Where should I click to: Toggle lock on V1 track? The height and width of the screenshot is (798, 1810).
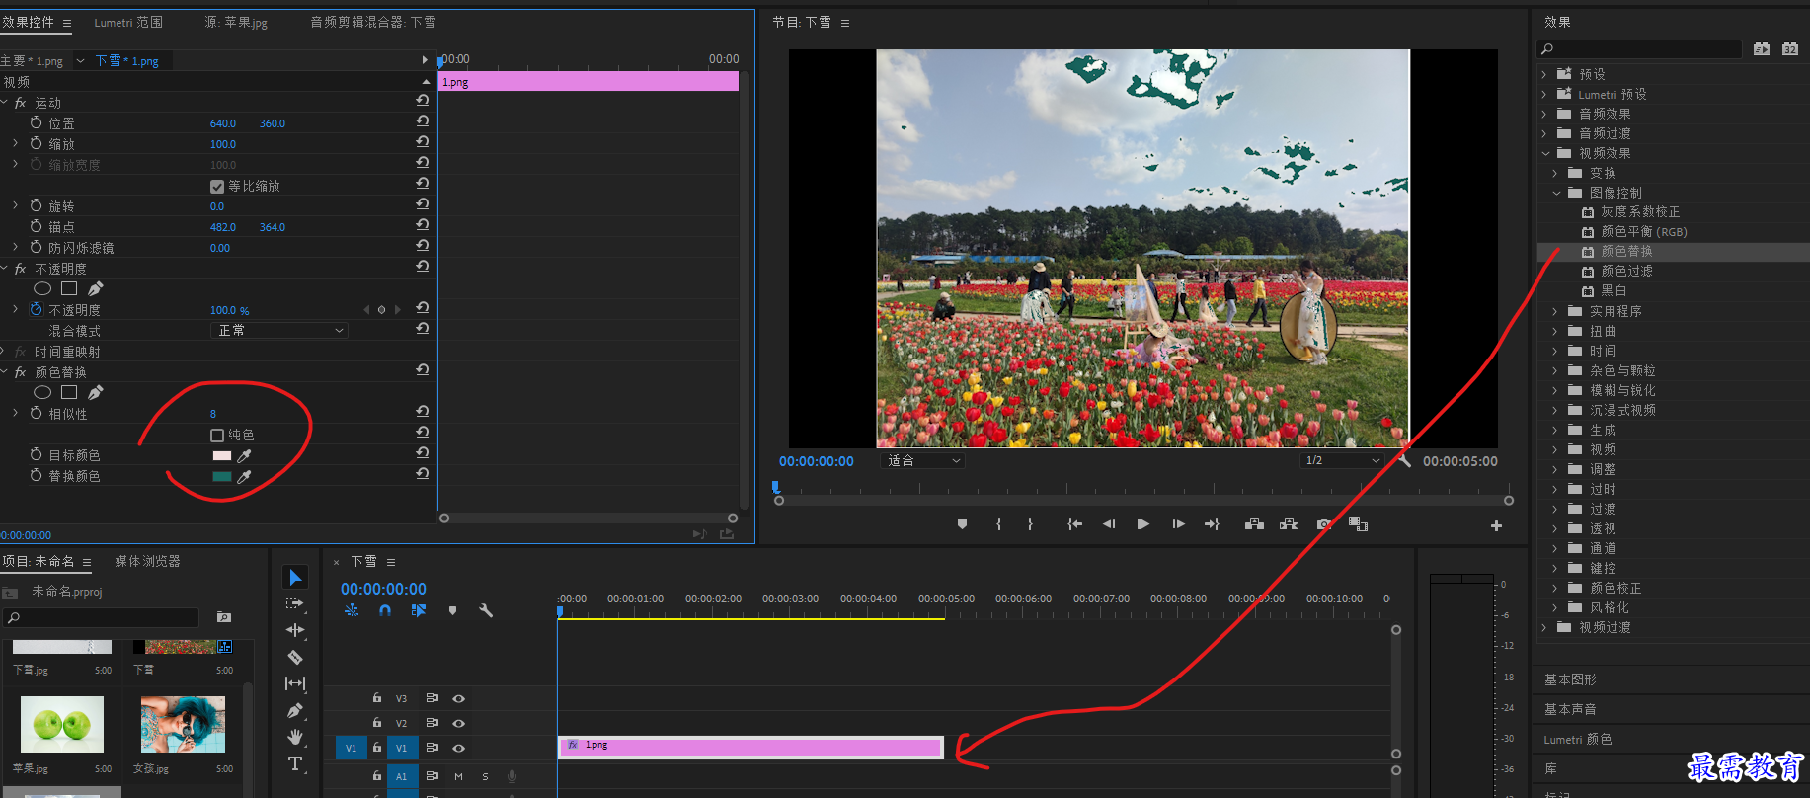click(377, 747)
